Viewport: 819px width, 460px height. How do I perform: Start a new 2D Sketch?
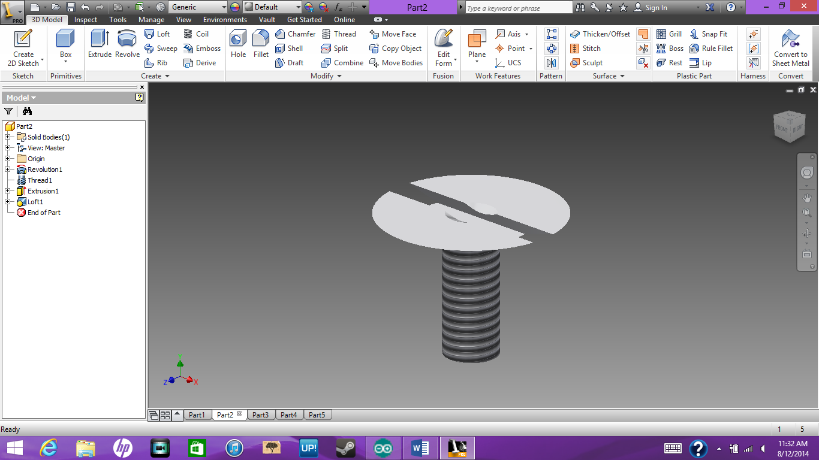click(23, 48)
